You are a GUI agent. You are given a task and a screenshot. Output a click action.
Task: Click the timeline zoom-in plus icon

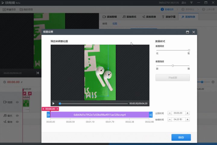[x=213, y=82]
